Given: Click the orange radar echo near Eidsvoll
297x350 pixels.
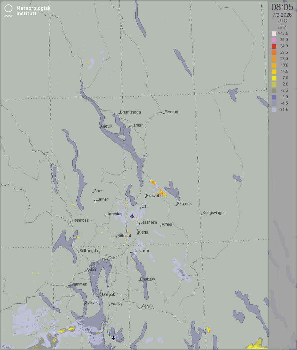Looking at the screenshot, I should [162, 192].
